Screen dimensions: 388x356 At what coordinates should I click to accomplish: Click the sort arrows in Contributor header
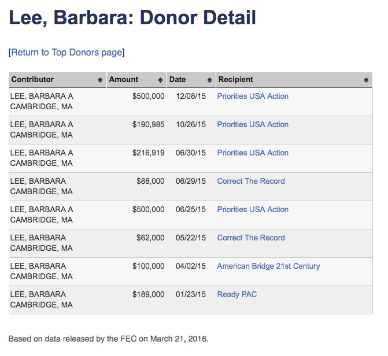click(101, 80)
